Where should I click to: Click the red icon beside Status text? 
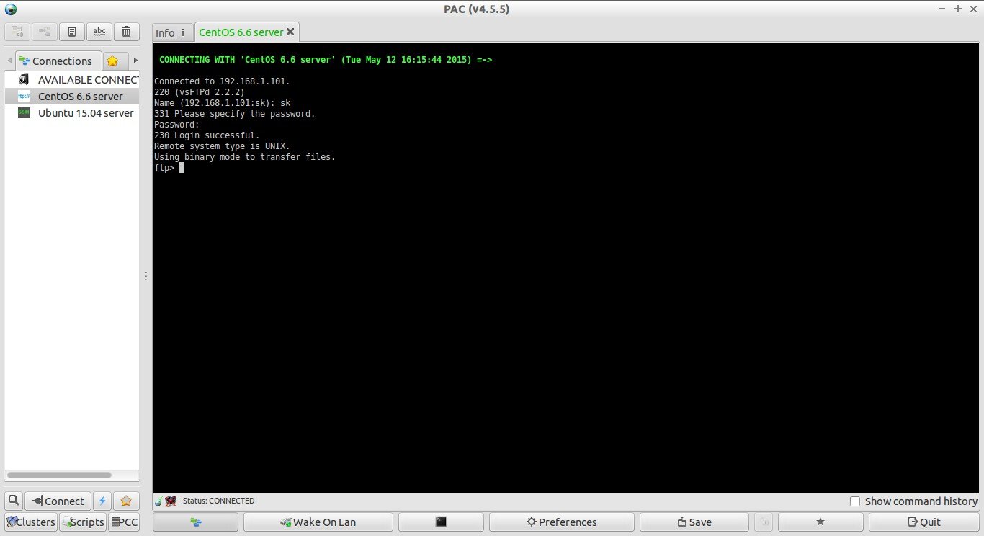[171, 501]
